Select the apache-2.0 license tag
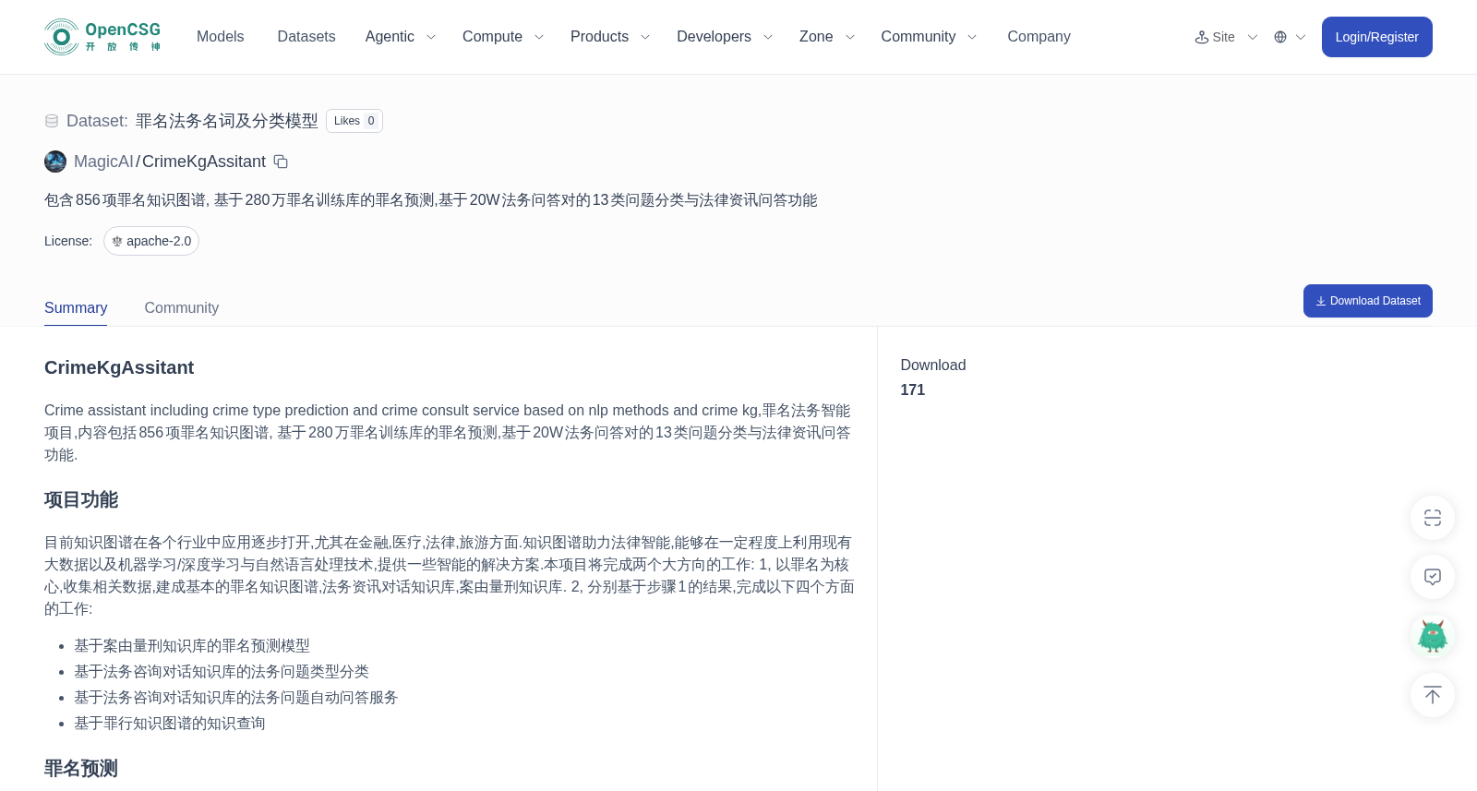The image size is (1477, 791). (x=151, y=241)
